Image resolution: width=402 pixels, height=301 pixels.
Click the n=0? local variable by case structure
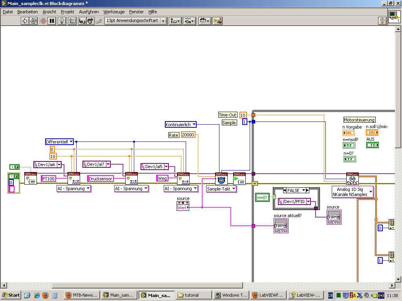tap(262, 198)
